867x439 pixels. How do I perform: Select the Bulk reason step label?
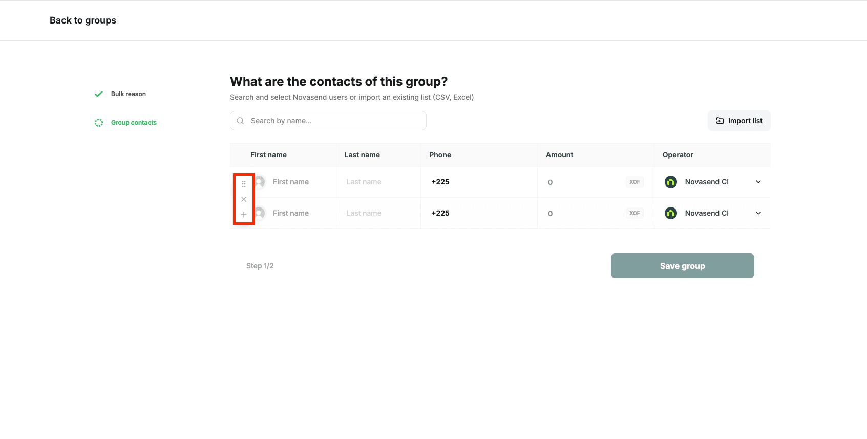[129, 94]
